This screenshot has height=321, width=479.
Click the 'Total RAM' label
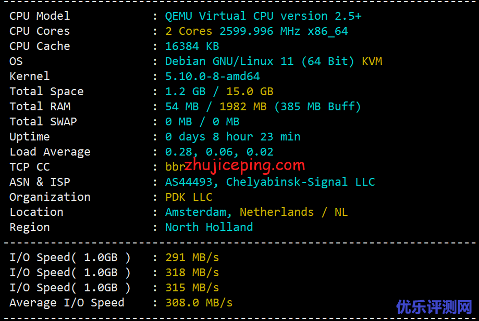point(40,106)
